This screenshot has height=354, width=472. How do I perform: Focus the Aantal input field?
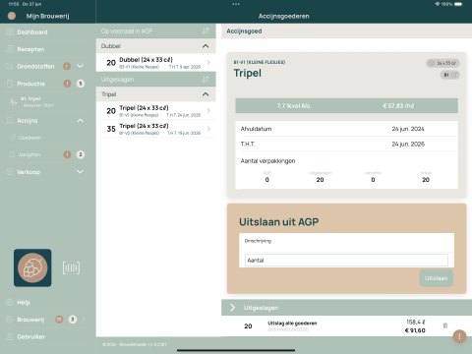(346, 261)
